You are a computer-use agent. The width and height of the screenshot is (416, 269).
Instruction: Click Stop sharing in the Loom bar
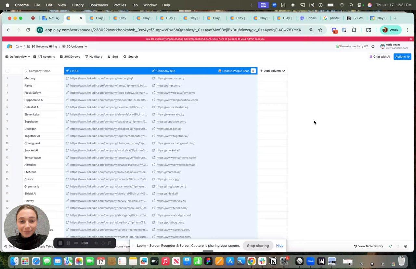pos(258,246)
